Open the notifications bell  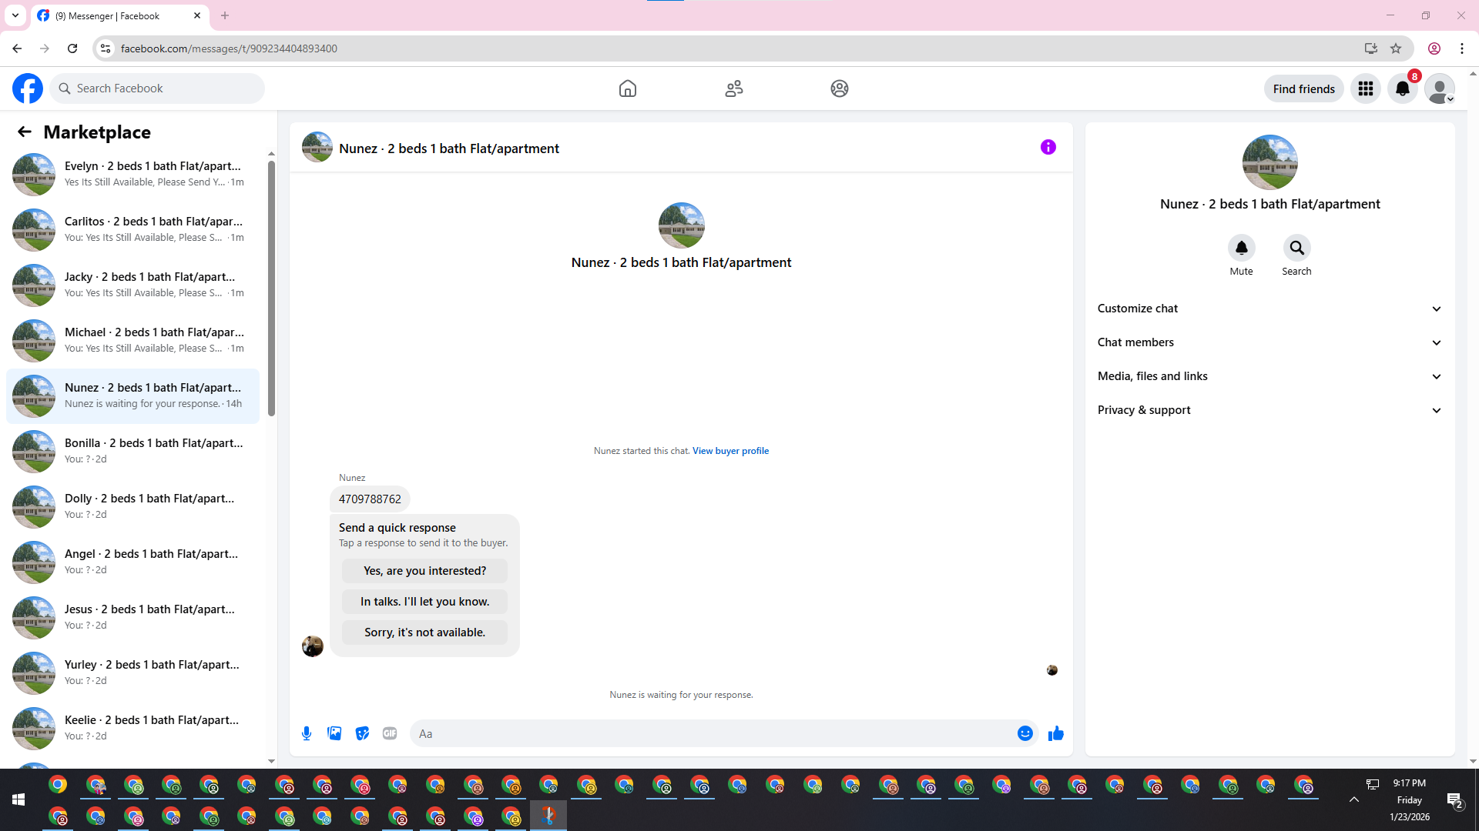click(1403, 88)
